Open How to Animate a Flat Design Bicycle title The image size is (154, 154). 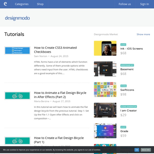(x=60, y=95)
